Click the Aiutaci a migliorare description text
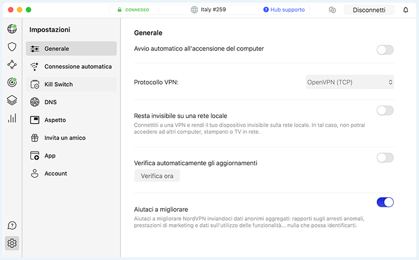The width and height of the screenshot is (419, 260). point(249,222)
